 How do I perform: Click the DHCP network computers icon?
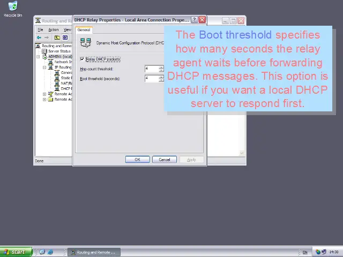pyautogui.click(x=86, y=43)
